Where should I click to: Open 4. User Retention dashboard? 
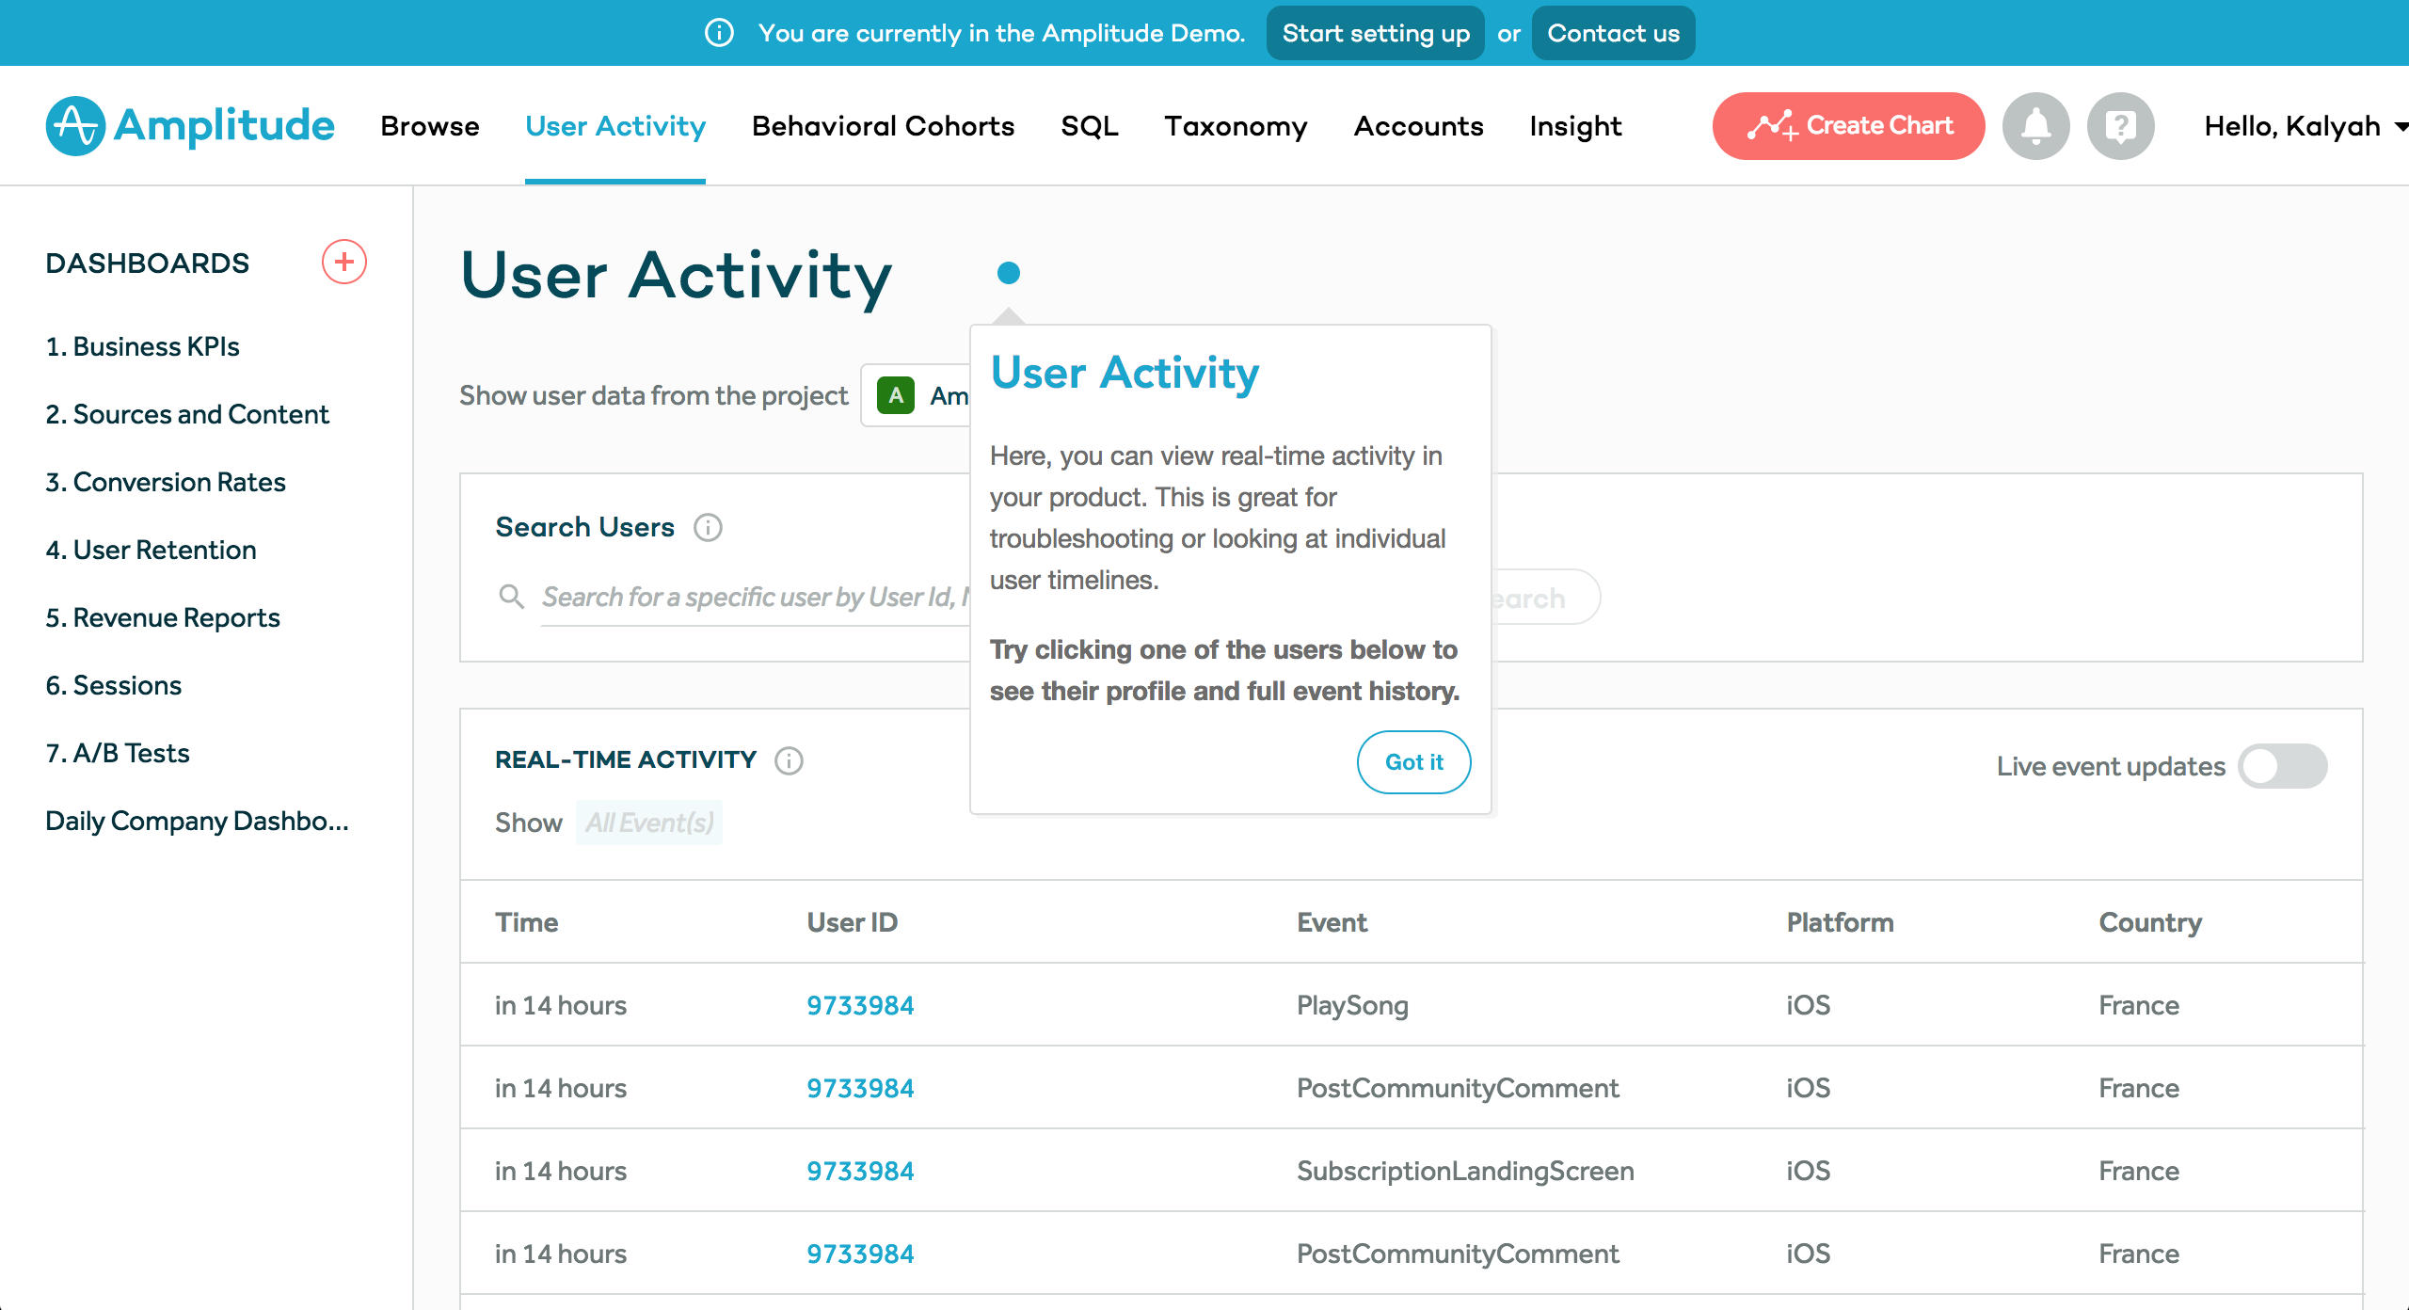[151, 550]
